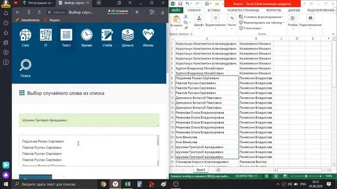Open history clock in browser sidebar
Image resolution: width=337 pixels, height=189 pixels.
pyautogui.click(x=6, y=23)
